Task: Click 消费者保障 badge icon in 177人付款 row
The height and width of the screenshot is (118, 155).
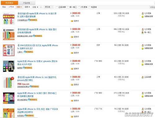Action: (143, 96)
